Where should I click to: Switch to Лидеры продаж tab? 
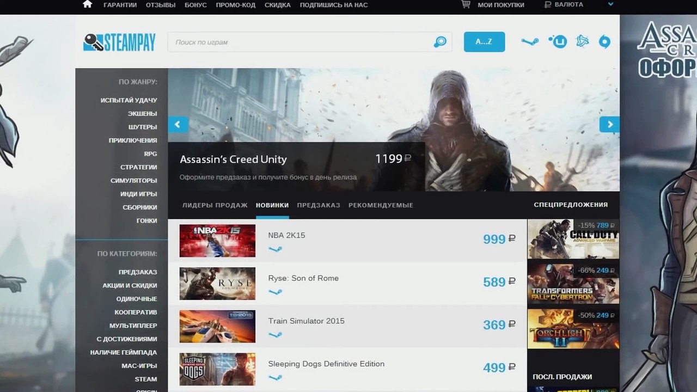(x=215, y=205)
